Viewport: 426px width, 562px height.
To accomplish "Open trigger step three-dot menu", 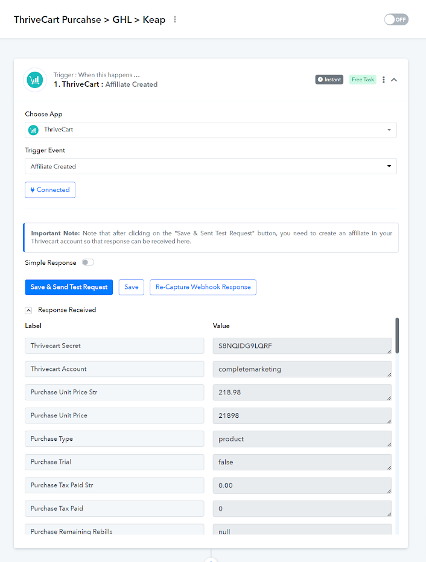I will 383,80.
